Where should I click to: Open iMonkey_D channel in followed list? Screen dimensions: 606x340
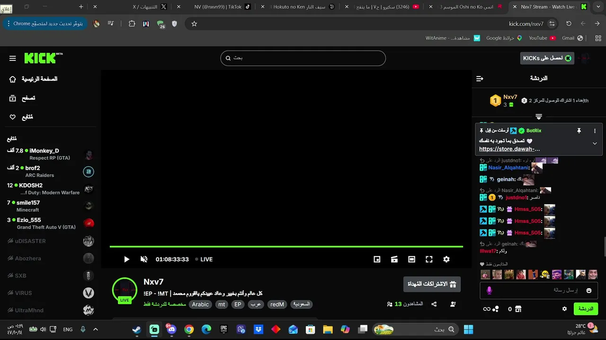51,154
